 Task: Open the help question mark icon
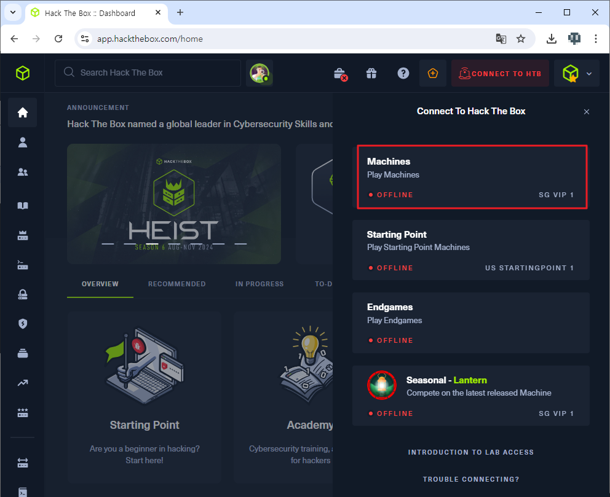click(403, 73)
